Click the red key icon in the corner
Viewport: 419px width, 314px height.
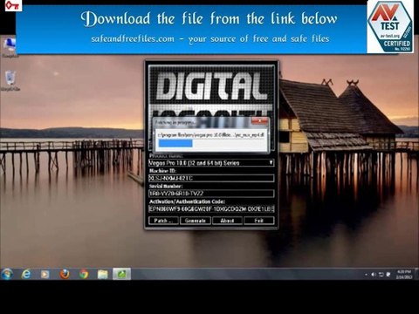(13, 5)
